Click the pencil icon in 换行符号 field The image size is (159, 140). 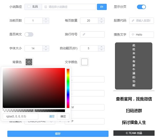coord(84,34)
